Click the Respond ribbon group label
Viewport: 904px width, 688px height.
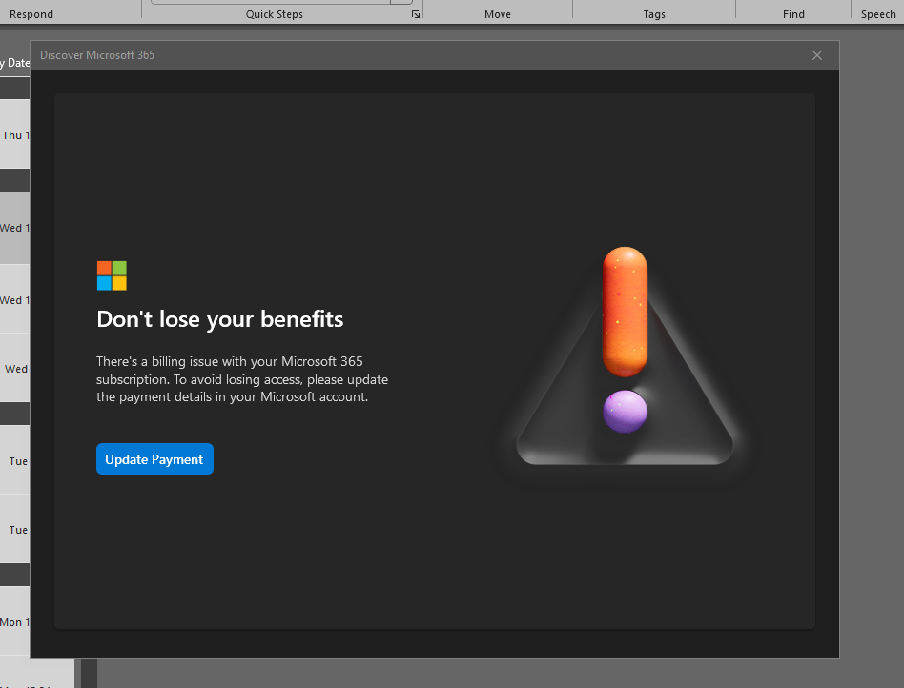tap(31, 14)
